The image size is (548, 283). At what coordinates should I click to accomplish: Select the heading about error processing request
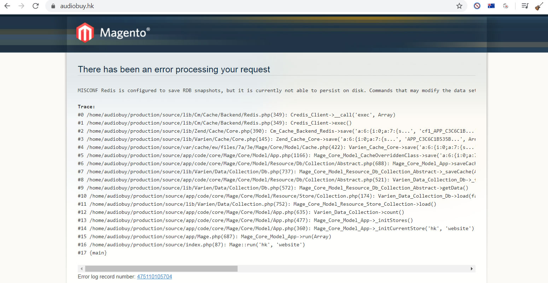174,70
